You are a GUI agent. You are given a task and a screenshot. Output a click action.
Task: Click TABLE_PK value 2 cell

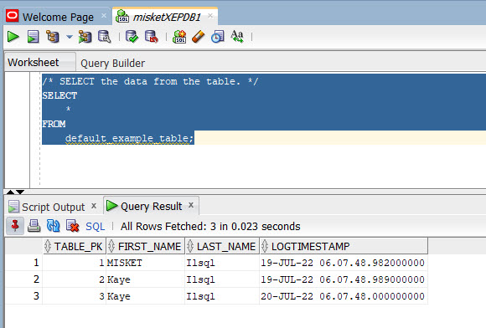(74, 279)
